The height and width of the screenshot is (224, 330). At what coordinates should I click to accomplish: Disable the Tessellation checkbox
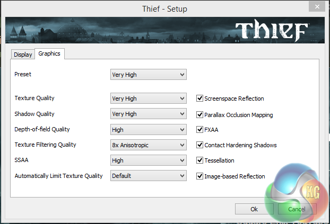199,160
